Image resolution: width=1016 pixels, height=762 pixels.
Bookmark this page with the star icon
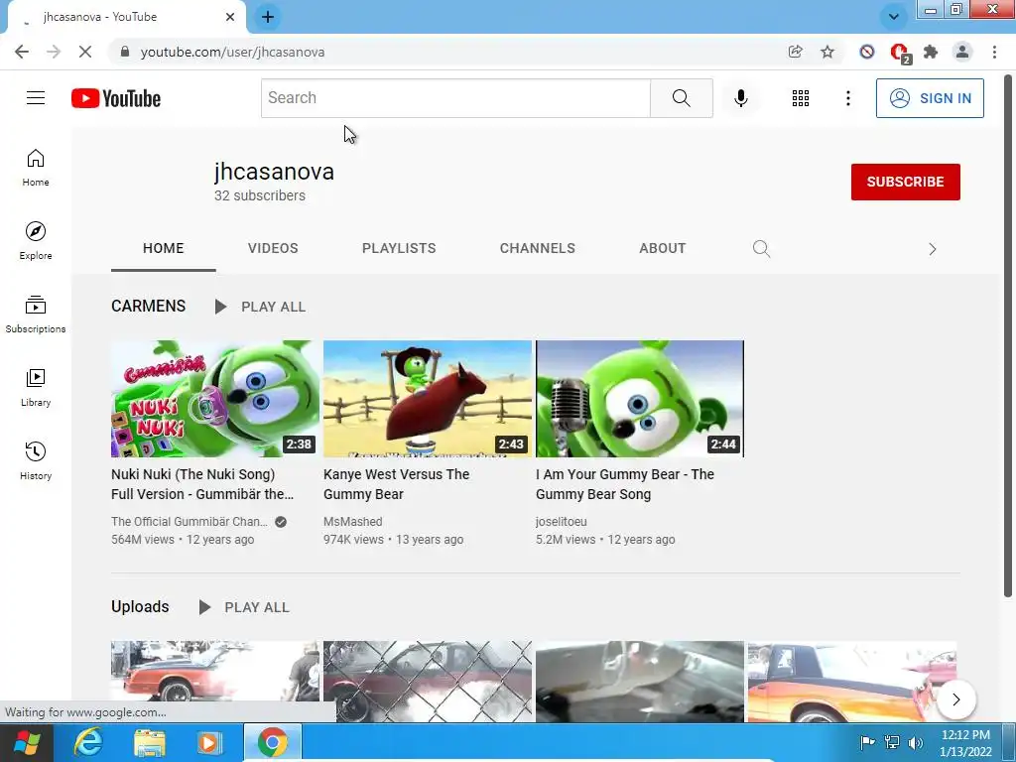826,52
